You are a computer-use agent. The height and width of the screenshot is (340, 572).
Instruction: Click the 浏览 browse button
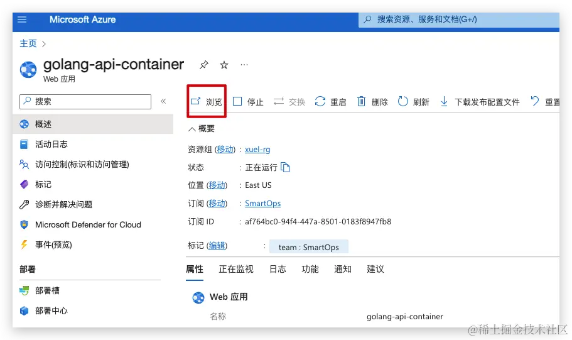[x=207, y=102]
